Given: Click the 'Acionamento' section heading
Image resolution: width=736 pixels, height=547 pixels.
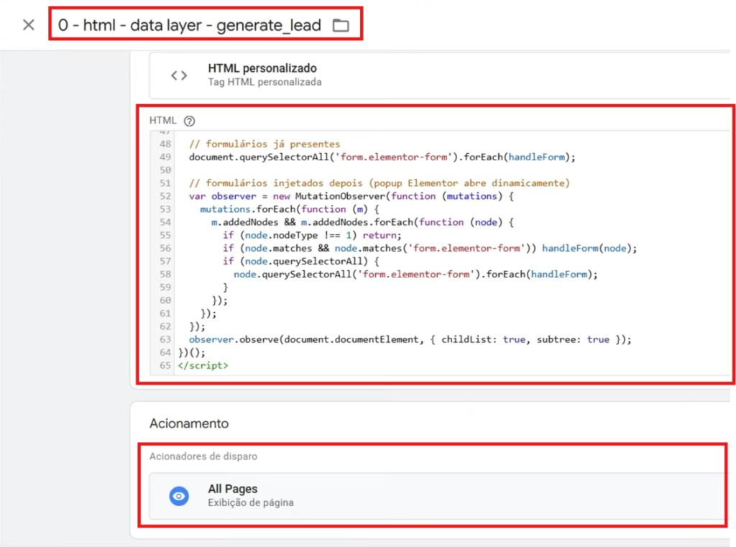Looking at the screenshot, I should pyautogui.click(x=189, y=423).
